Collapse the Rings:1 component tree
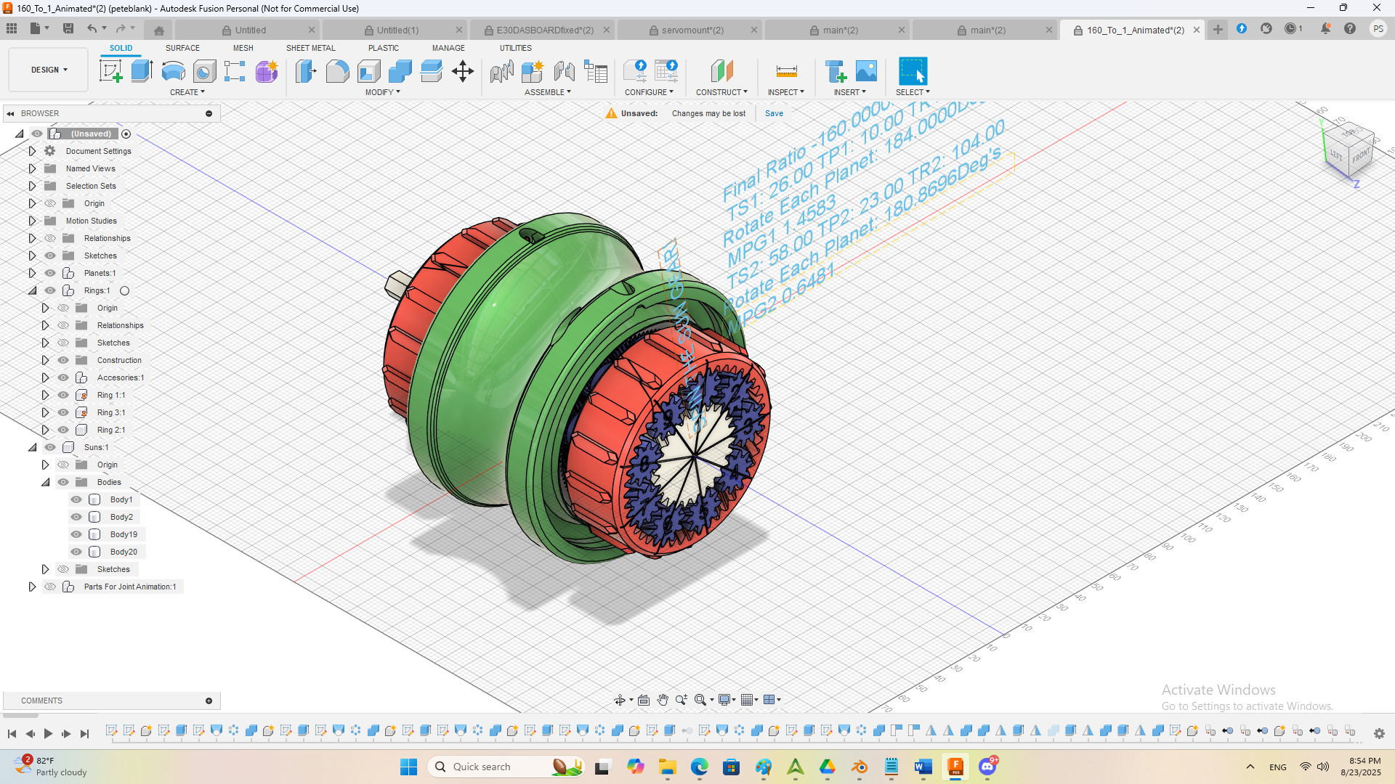 32,290
